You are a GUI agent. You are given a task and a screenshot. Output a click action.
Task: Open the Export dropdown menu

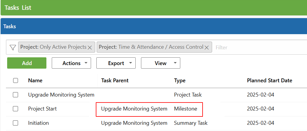point(116,63)
